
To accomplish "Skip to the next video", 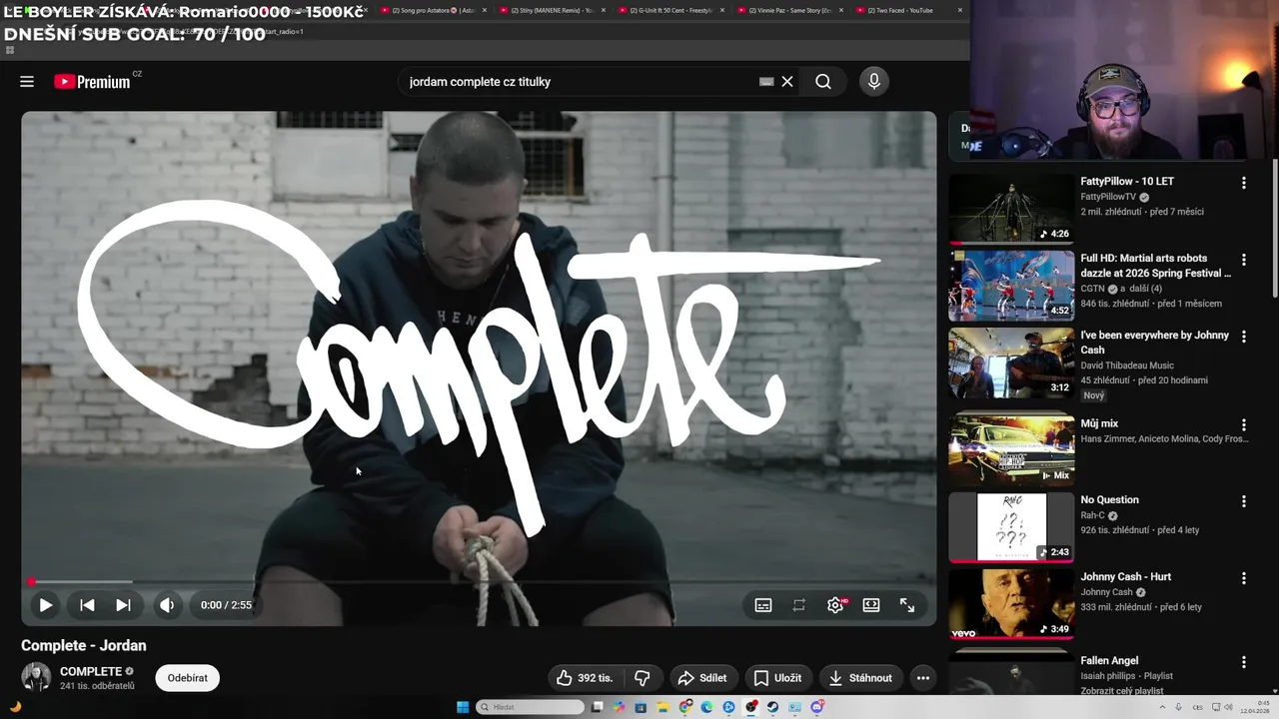I will point(123,605).
